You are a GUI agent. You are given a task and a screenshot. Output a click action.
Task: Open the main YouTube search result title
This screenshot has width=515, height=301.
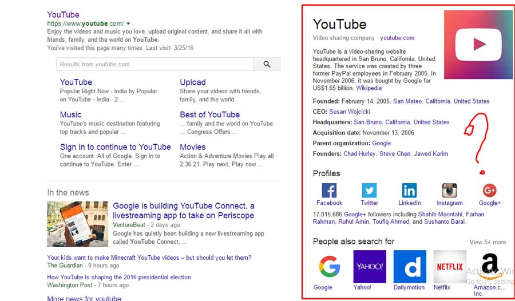click(63, 15)
